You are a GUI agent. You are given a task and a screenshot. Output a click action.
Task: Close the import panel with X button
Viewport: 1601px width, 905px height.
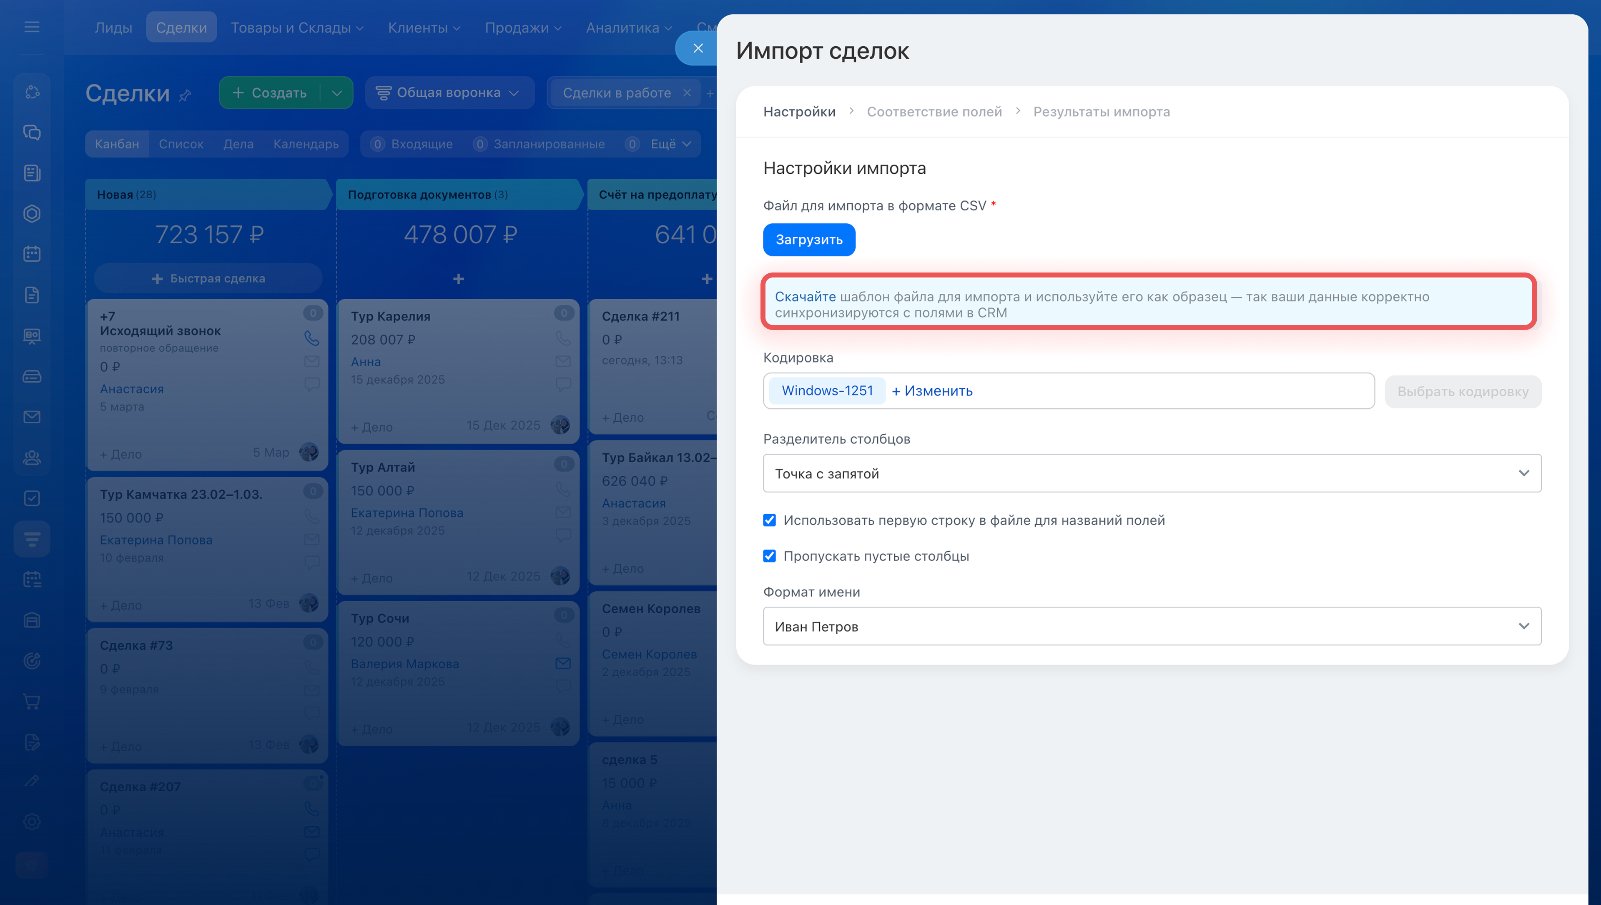[698, 48]
